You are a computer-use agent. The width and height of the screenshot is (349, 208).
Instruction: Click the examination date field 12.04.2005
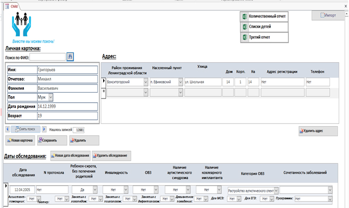tap(22, 190)
